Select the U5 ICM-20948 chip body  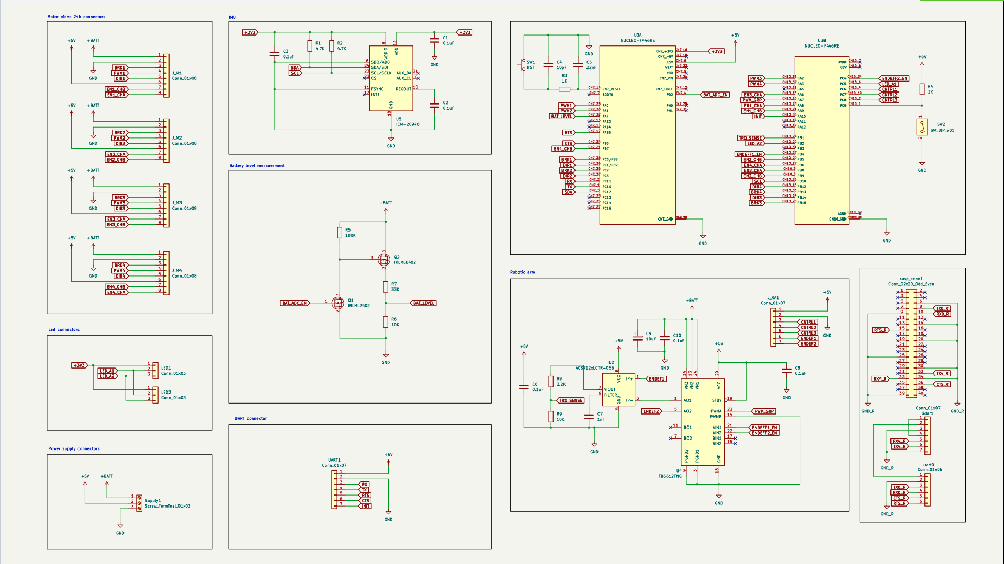[391, 78]
